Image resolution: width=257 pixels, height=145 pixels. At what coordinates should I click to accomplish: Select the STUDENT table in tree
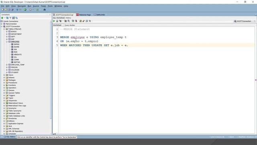pyautogui.click(x=14, y=72)
